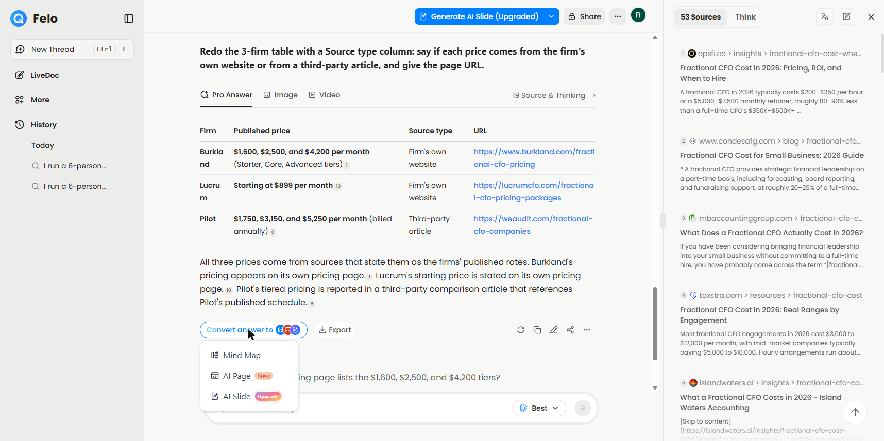Collapse the sidebar panel icon
Screen dimensions: 884x441
(x=129, y=19)
